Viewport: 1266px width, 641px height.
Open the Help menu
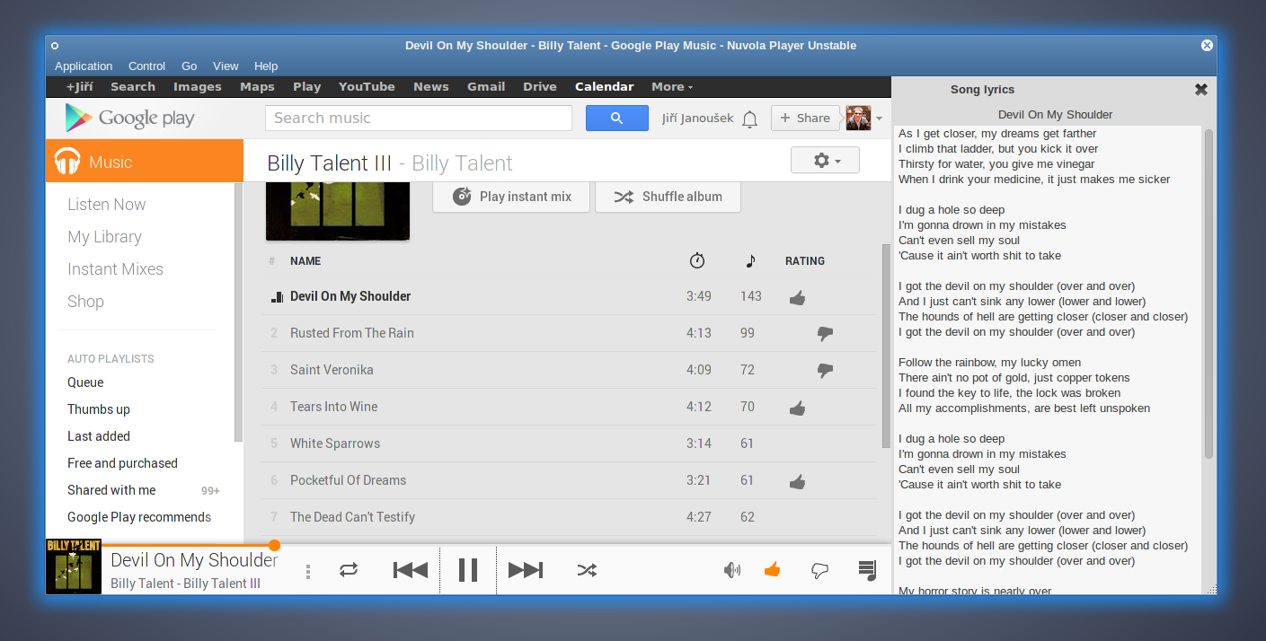point(266,66)
